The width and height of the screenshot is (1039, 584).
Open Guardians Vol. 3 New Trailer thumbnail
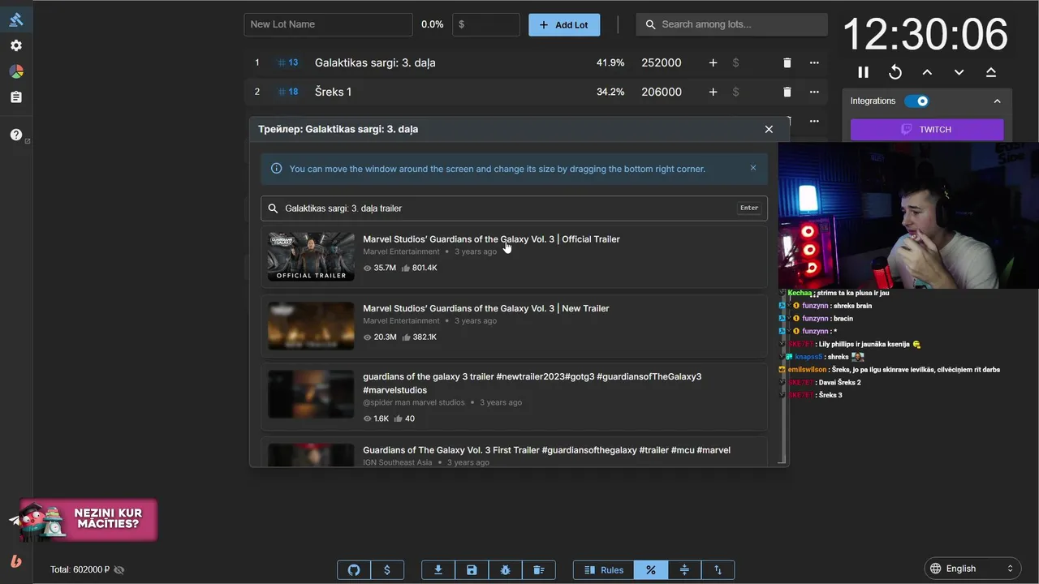(x=311, y=326)
